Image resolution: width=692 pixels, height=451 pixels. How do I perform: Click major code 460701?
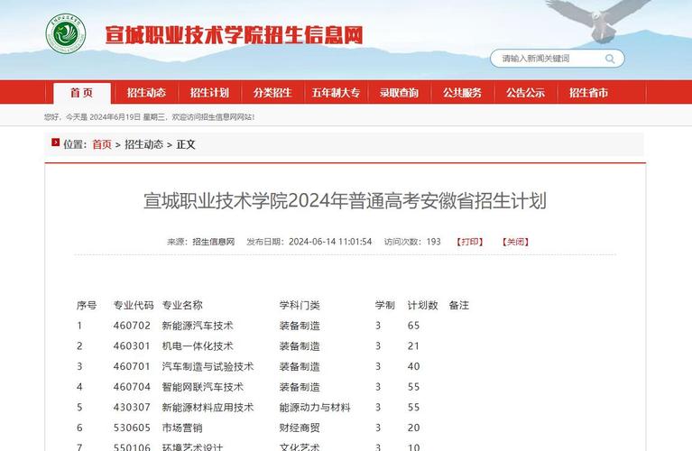tap(132, 366)
